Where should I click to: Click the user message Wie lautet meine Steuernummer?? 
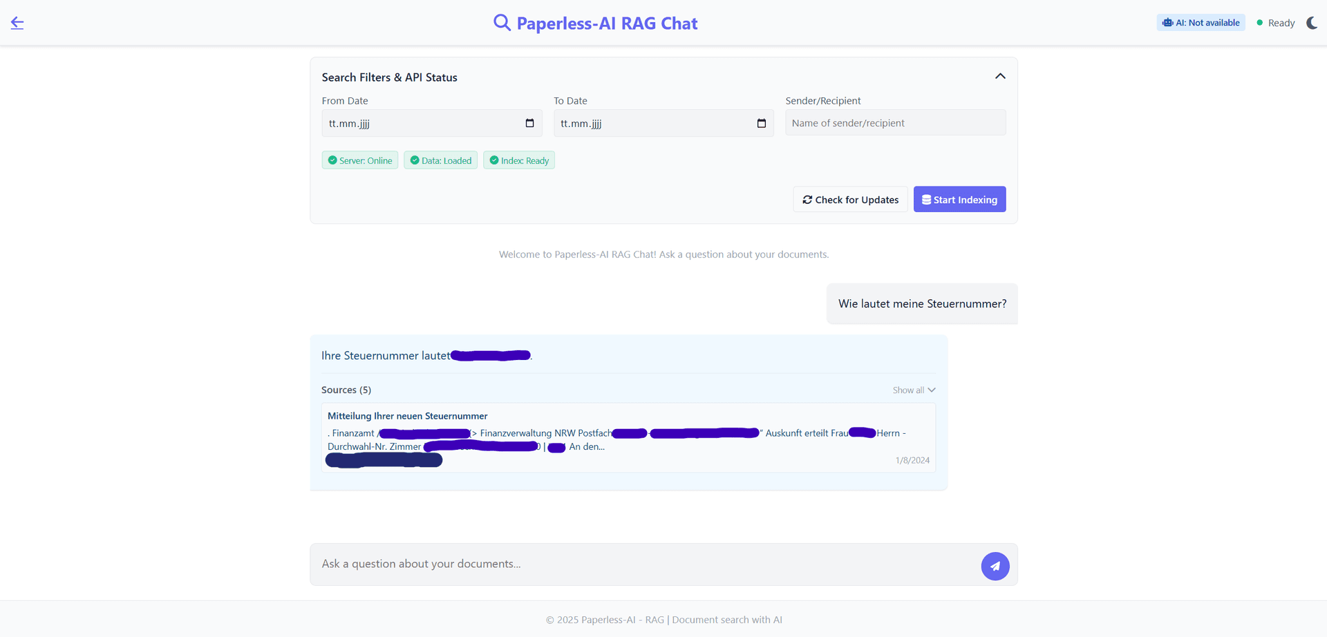[x=922, y=304]
